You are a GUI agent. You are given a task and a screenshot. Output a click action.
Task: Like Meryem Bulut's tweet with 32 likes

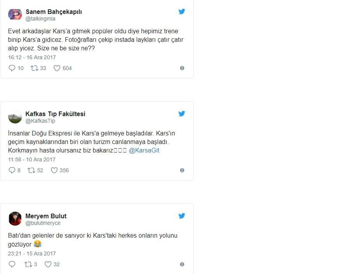coord(48,265)
